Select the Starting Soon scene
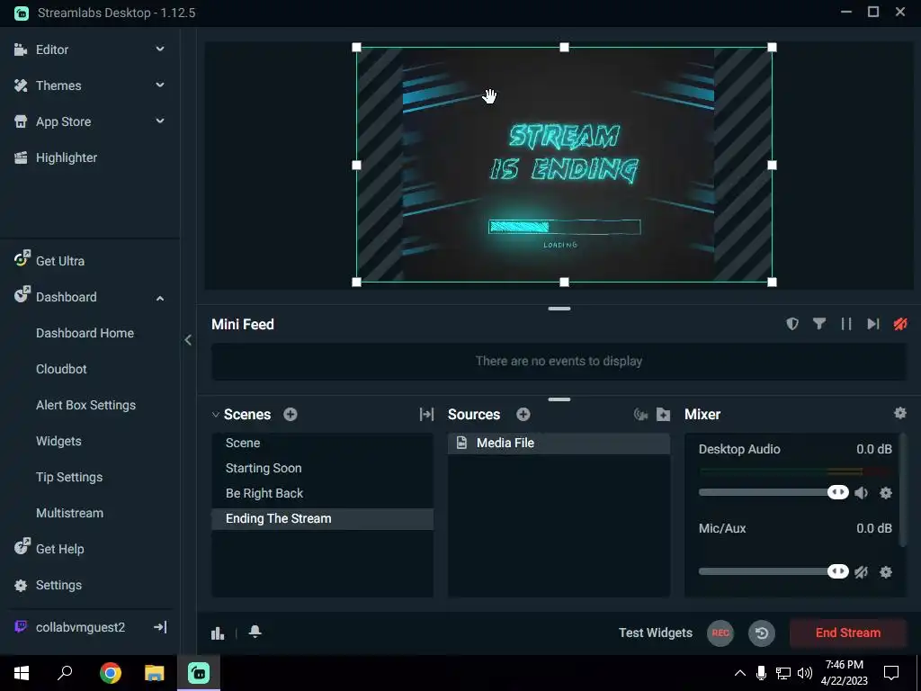Screen dimensions: 921x691 coord(323,468)
